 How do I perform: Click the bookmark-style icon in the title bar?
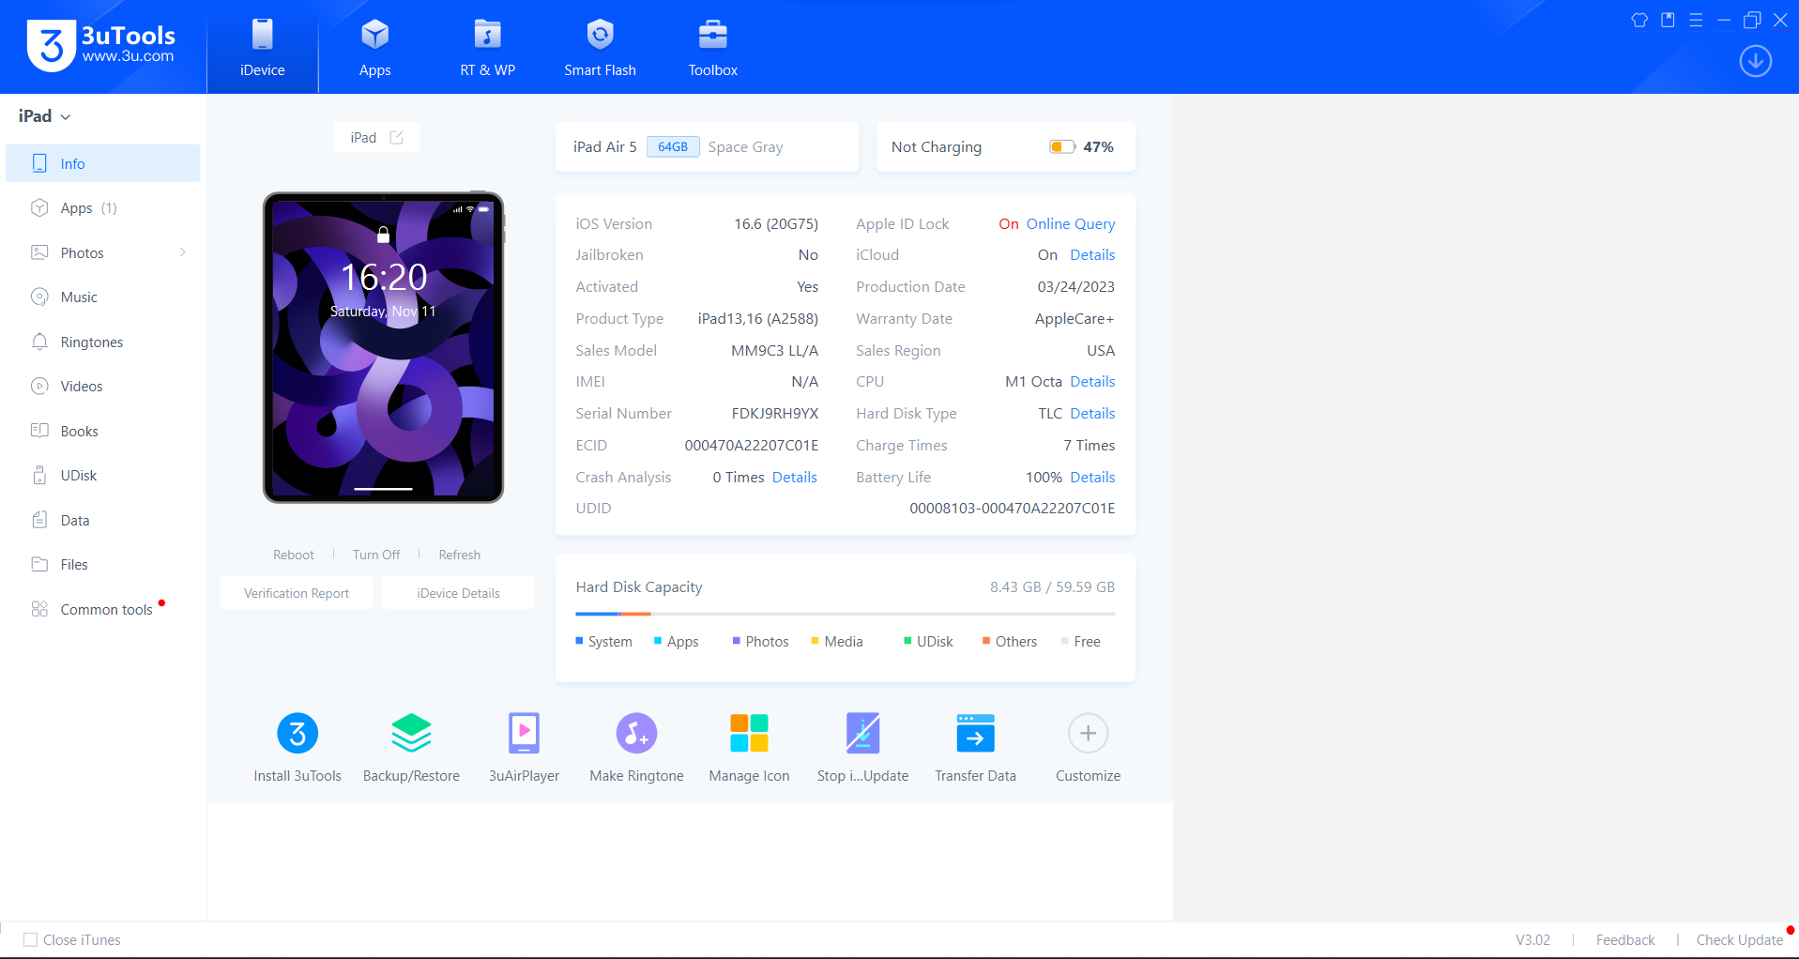pos(1668,20)
